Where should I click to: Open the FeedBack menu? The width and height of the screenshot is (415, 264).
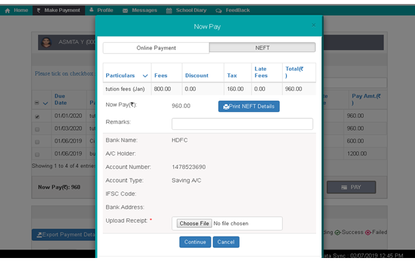point(233,10)
